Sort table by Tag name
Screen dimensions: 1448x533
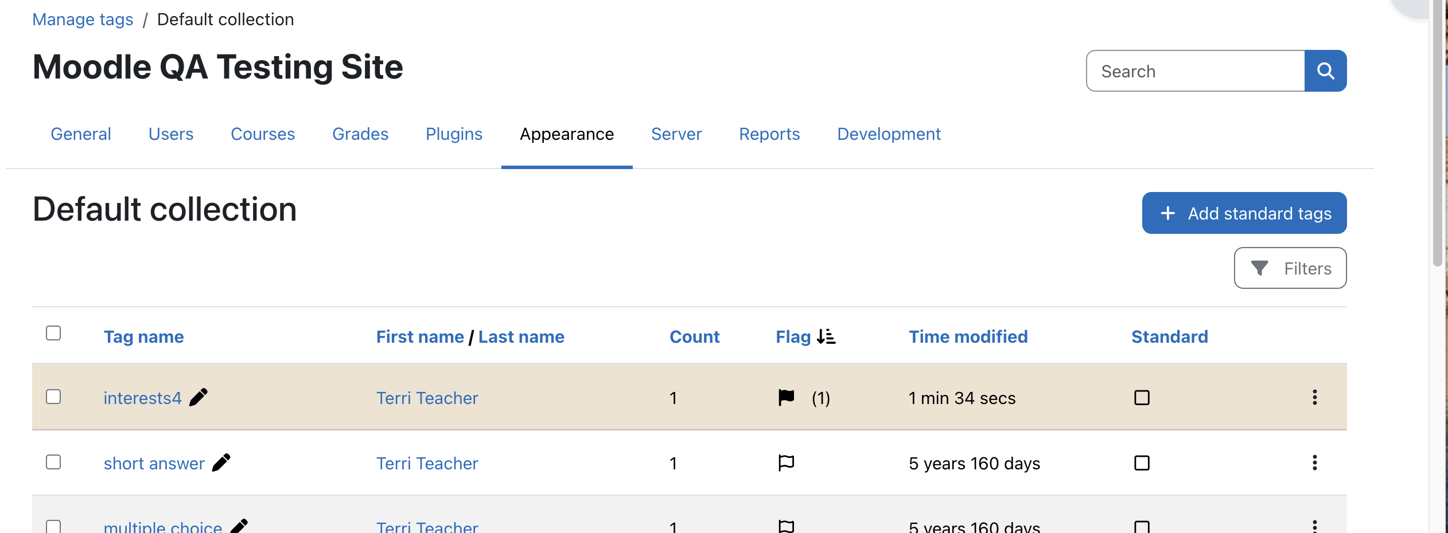pos(143,336)
